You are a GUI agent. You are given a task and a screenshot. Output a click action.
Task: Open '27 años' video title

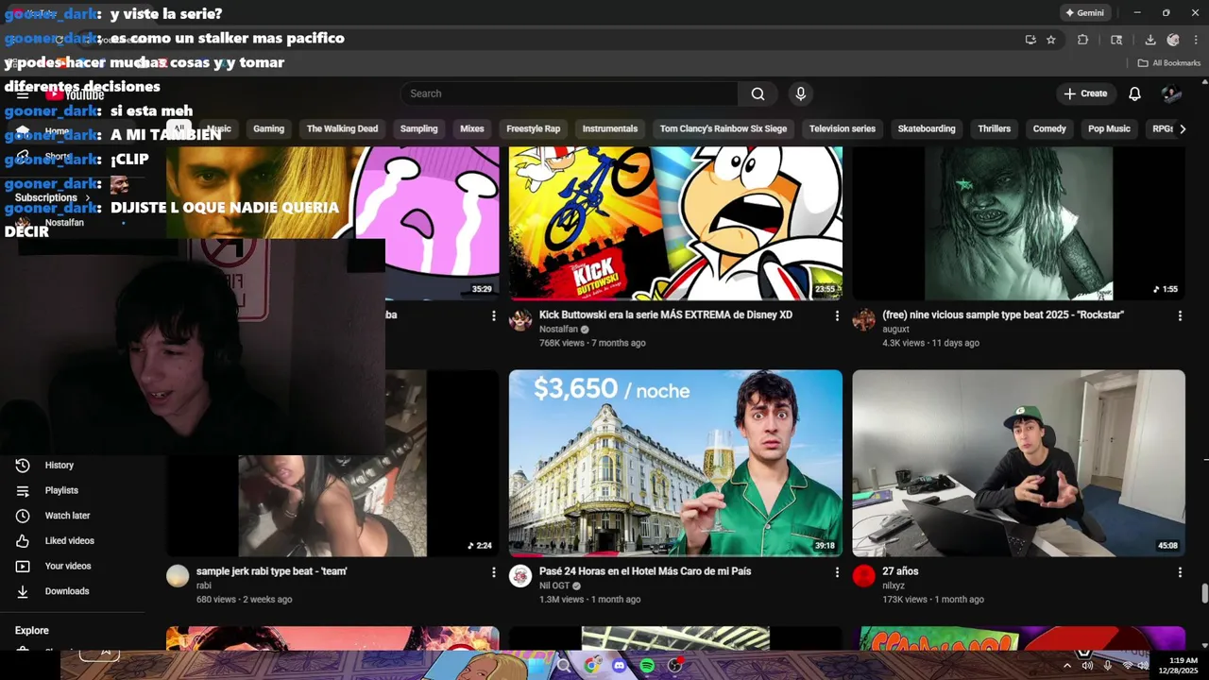coord(900,571)
